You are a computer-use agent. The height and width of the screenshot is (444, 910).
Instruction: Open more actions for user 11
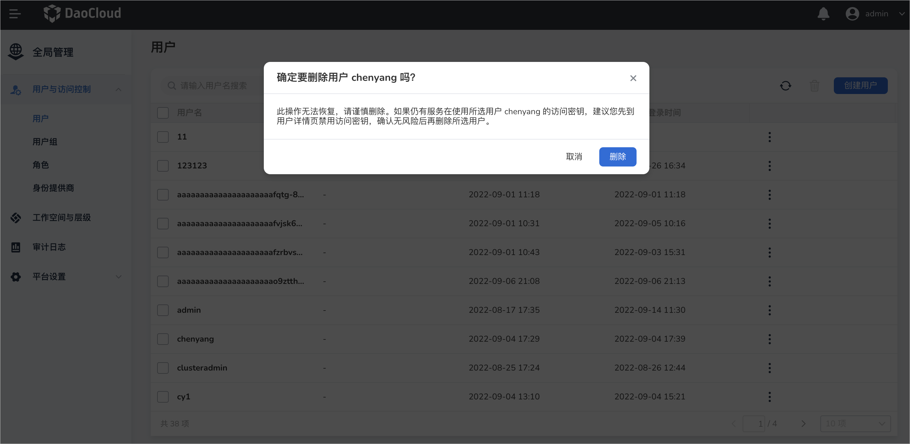[x=769, y=137]
